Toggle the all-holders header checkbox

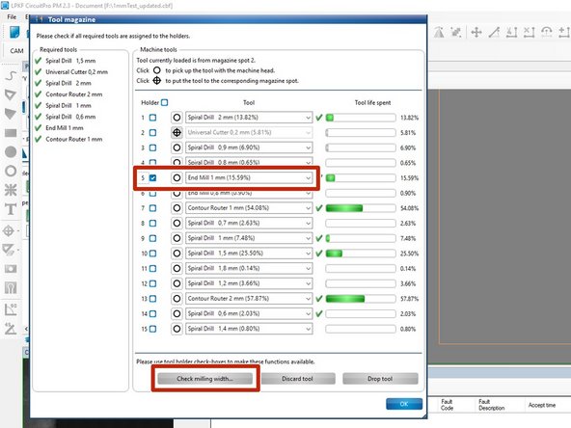tap(165, 102)
